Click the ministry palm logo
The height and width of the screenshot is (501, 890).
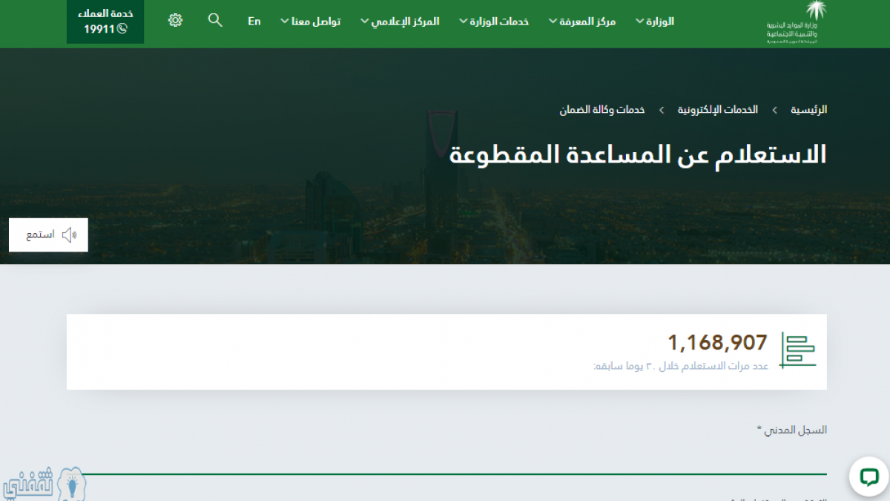click(x=797, y=22)
